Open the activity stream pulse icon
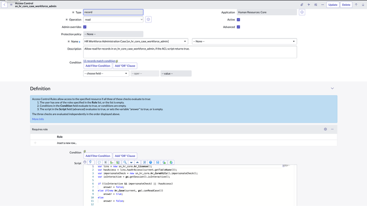 pos(309,5)
